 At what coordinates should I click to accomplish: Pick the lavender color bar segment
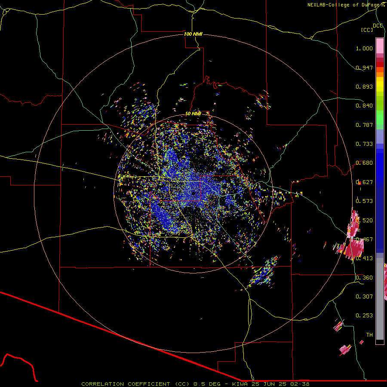pyautogui.click(x=380, y=137)
